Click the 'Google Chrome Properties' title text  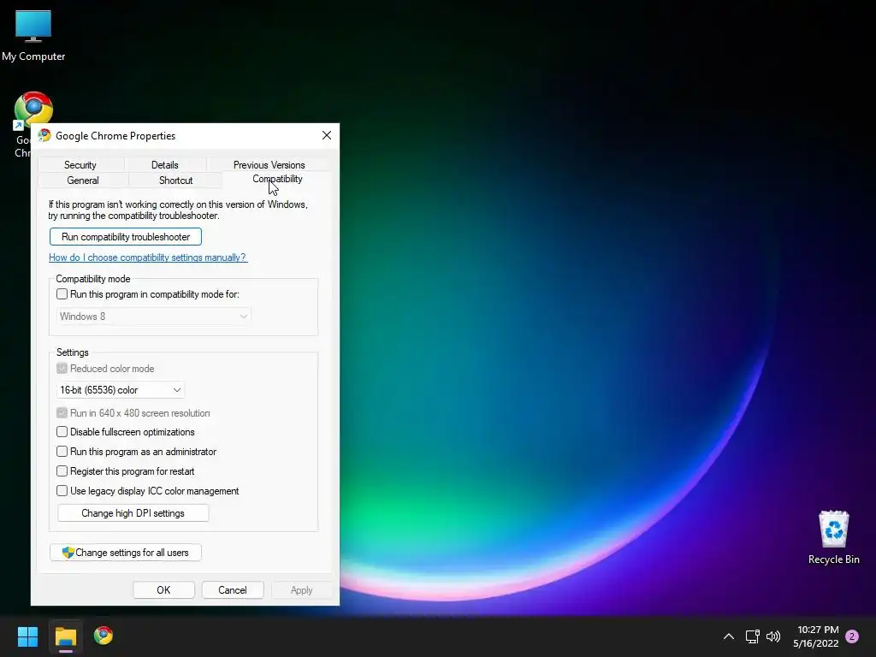pos(115,136)
